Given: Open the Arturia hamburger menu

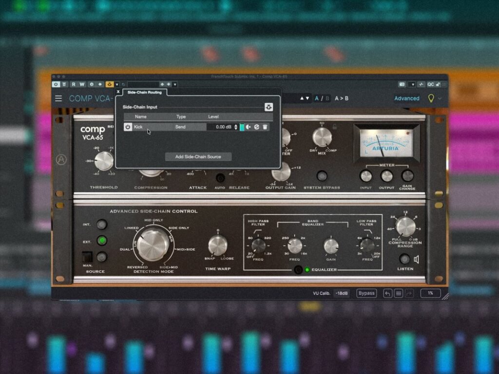Looking at the screenshot, I should tap(58, 98).
